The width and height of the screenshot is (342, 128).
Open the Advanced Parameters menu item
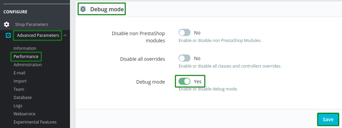tap(38, 35)
